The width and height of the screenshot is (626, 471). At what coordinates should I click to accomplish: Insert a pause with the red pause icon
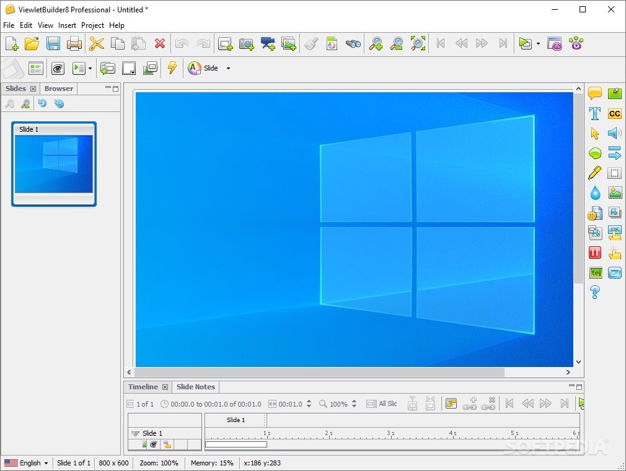point(595,253)
